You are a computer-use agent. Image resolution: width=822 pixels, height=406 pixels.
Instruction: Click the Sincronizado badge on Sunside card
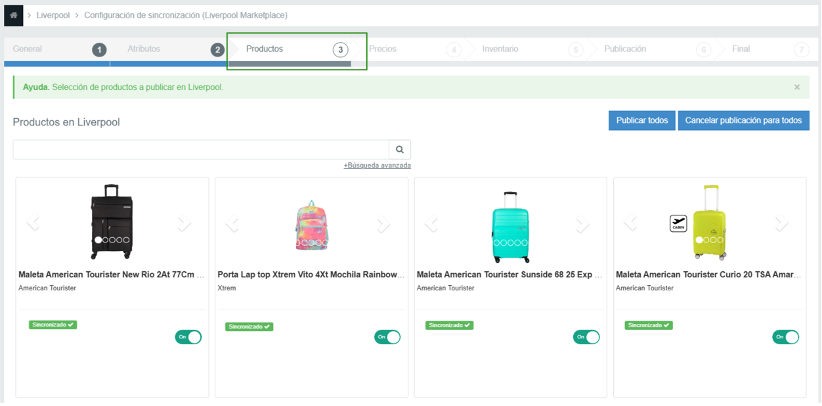pos(449,325)
